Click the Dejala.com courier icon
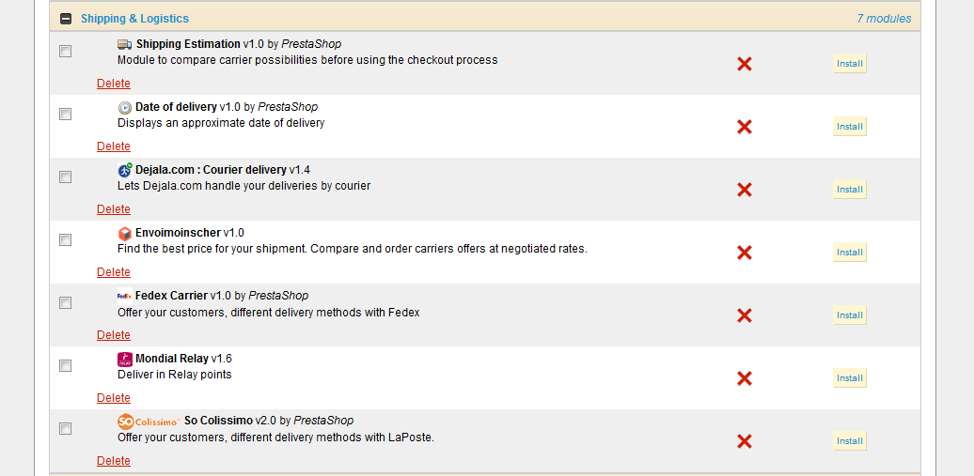 click(124, 170)
